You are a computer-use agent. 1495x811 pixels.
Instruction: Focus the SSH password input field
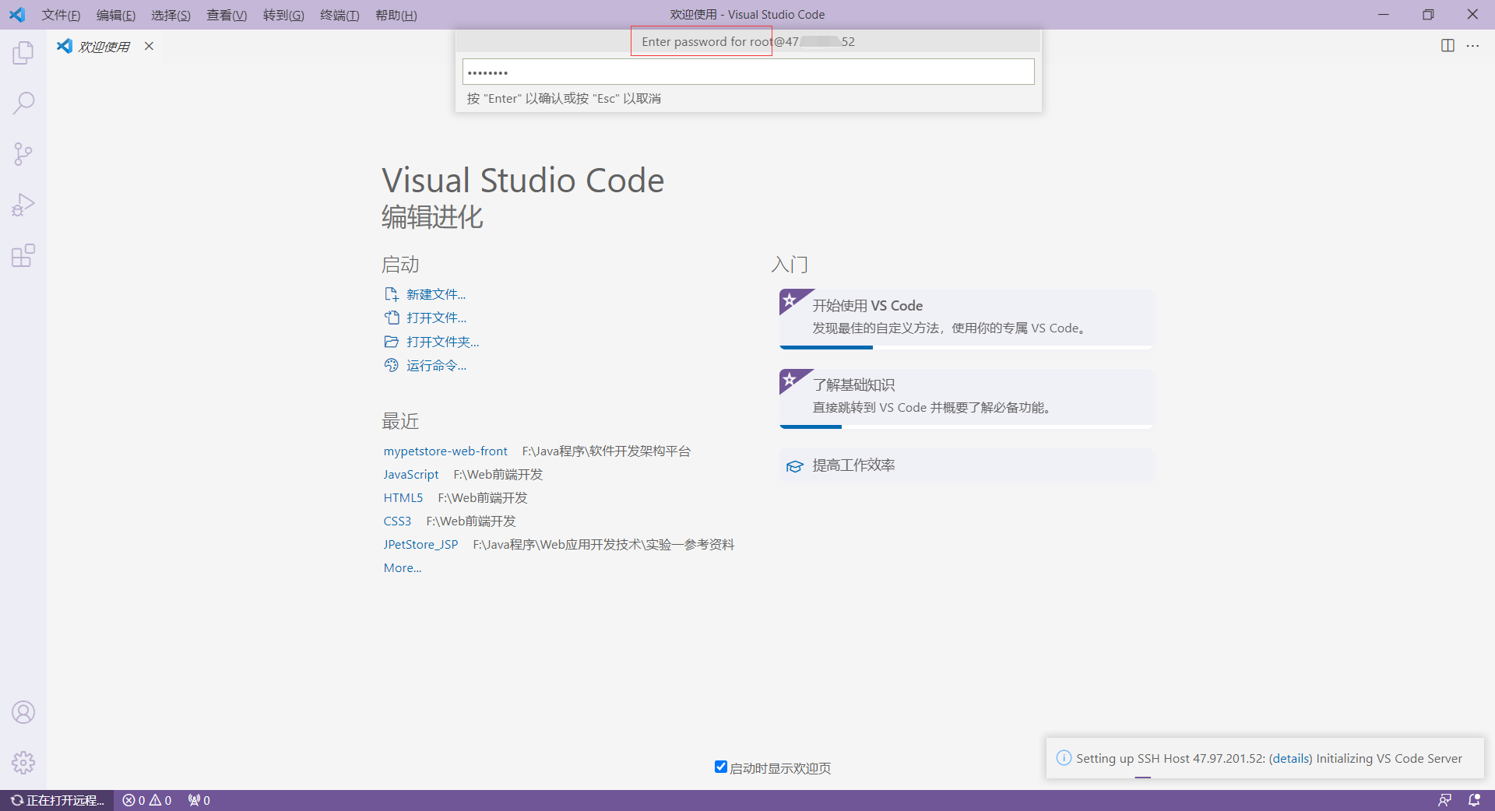tap(748, 72)
